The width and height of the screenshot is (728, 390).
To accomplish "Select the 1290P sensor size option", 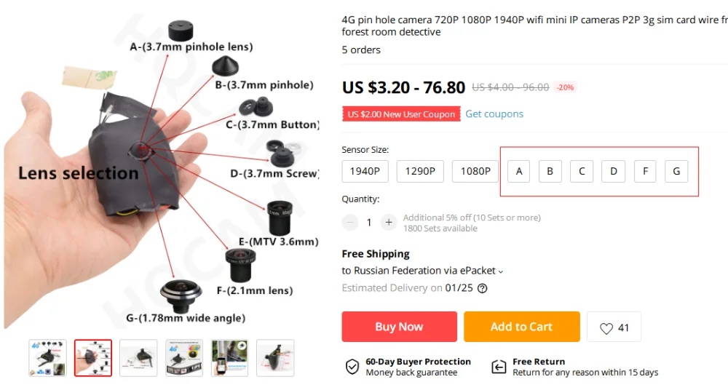I will 420,171.
